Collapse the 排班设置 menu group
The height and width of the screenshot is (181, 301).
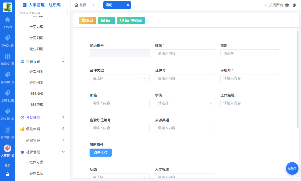tap(63, 62)
